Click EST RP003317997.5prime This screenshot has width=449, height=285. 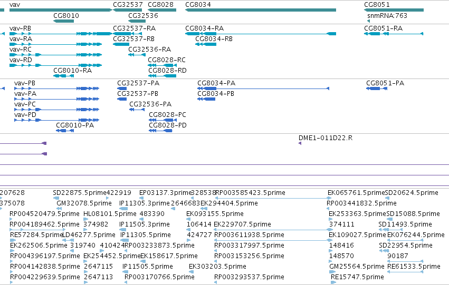click(250, 246)
